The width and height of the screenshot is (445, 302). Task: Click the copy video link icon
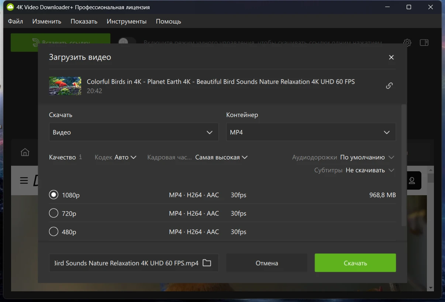[x=389, y=86]
